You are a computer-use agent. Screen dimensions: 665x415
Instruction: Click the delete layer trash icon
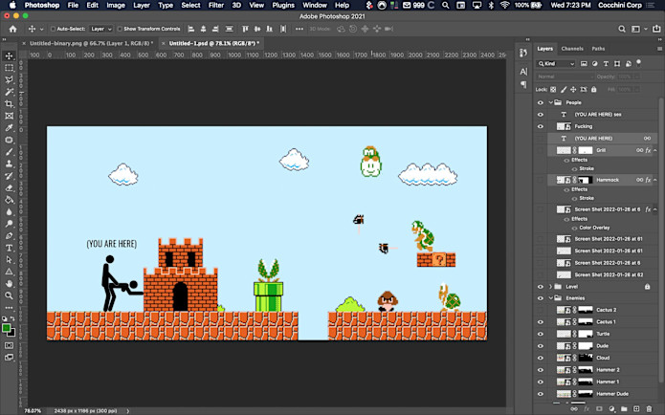[649, 408]
